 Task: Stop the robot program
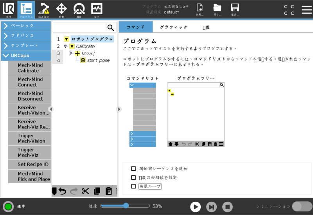pos(227,207)
